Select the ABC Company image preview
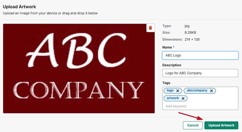Image resolution: width=242 pixels, height=132 pixels. 79,68
